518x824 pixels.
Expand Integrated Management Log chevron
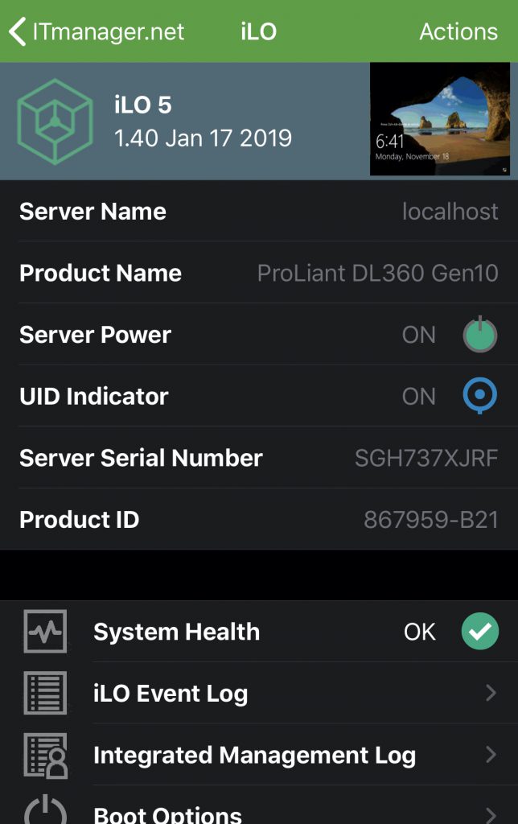tap(491, 755)
